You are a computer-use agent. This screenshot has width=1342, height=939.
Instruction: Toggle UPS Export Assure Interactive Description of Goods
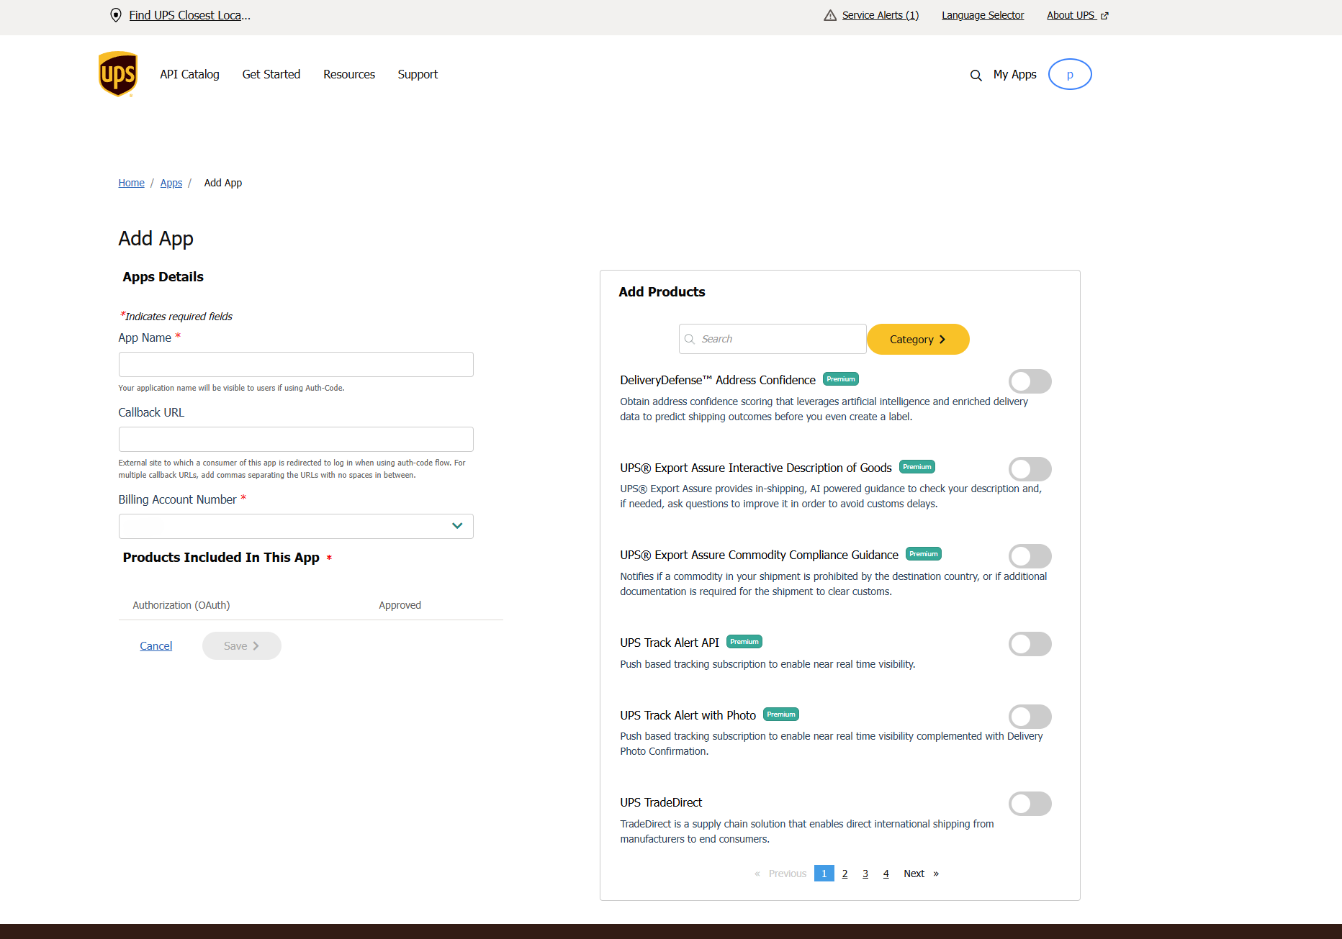[x=1030, y=469]
